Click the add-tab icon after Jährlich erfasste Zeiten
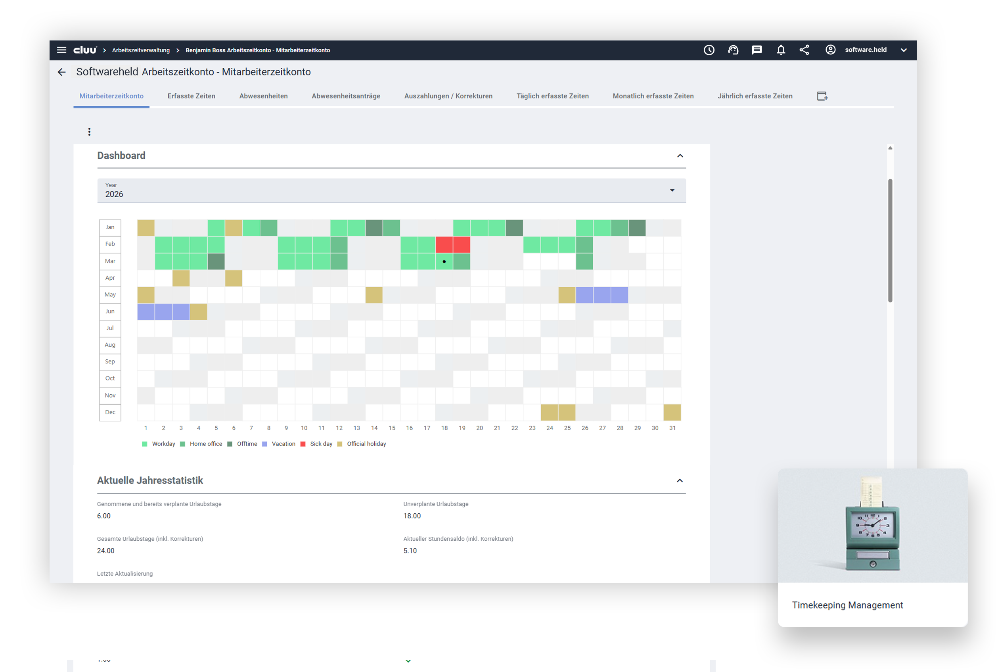Screen dimensions: 996x672 click(822, 96)
